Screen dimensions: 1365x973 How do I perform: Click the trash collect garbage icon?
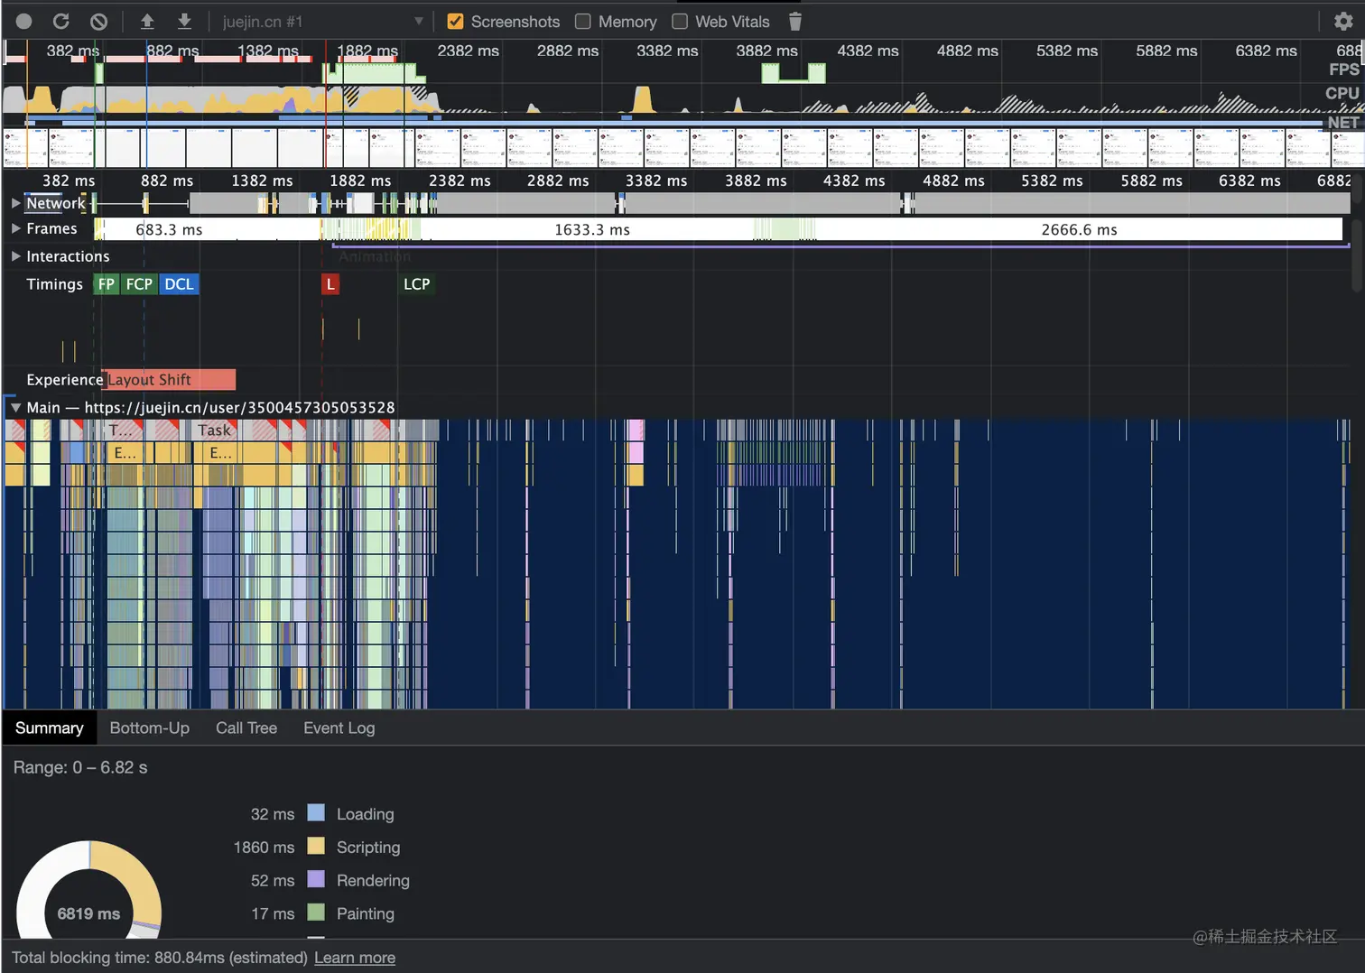[x=795, y=22]
